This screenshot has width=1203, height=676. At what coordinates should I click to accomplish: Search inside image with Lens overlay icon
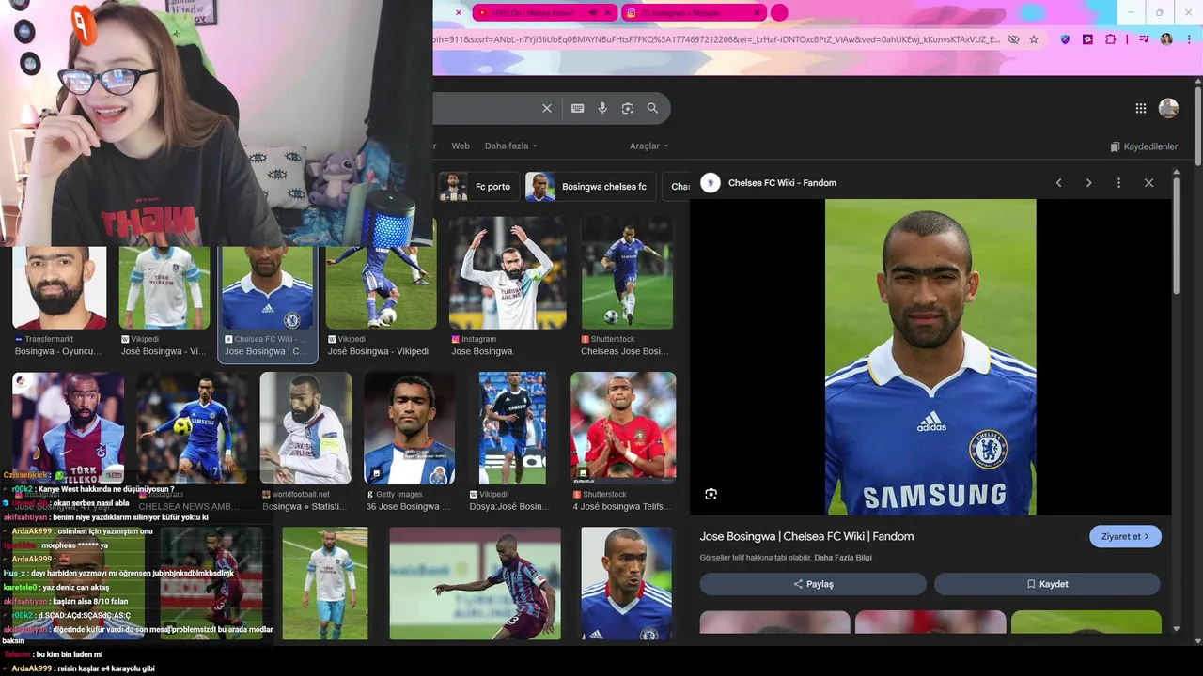pyautogui.click(x=711, y=494)
